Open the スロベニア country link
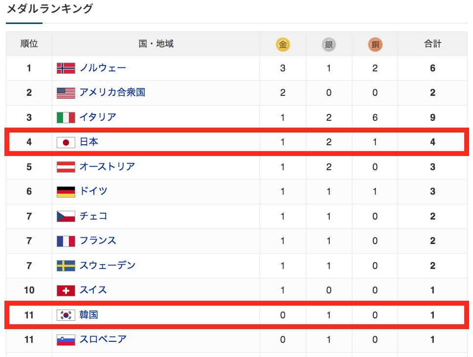 coord(103,339)
